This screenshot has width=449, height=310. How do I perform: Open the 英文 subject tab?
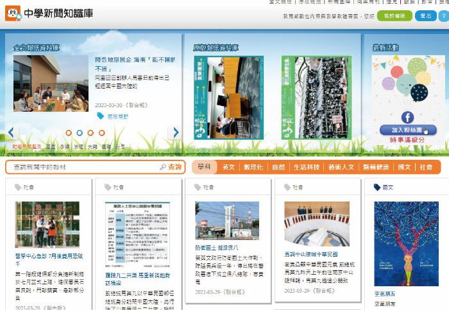click(228, 167)
